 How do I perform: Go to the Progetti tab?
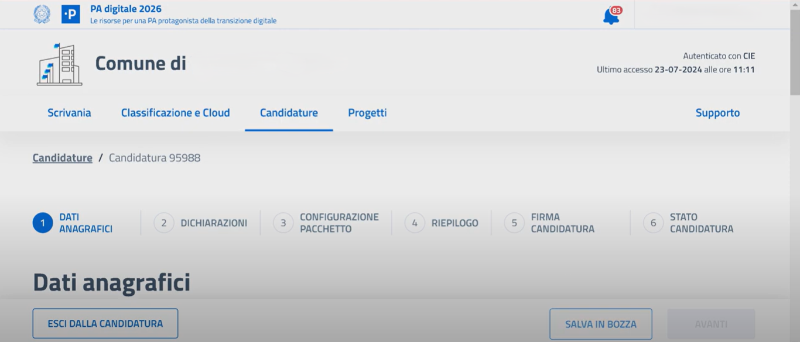point(367,113)
